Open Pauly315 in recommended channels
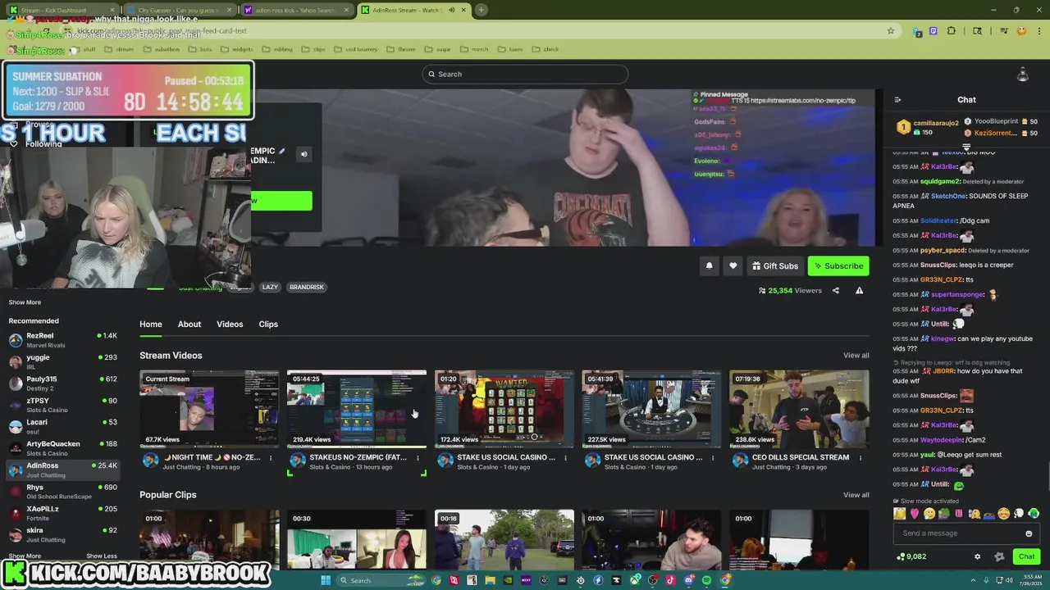Viewport: 1050px width, 590px height. point(62,383)
